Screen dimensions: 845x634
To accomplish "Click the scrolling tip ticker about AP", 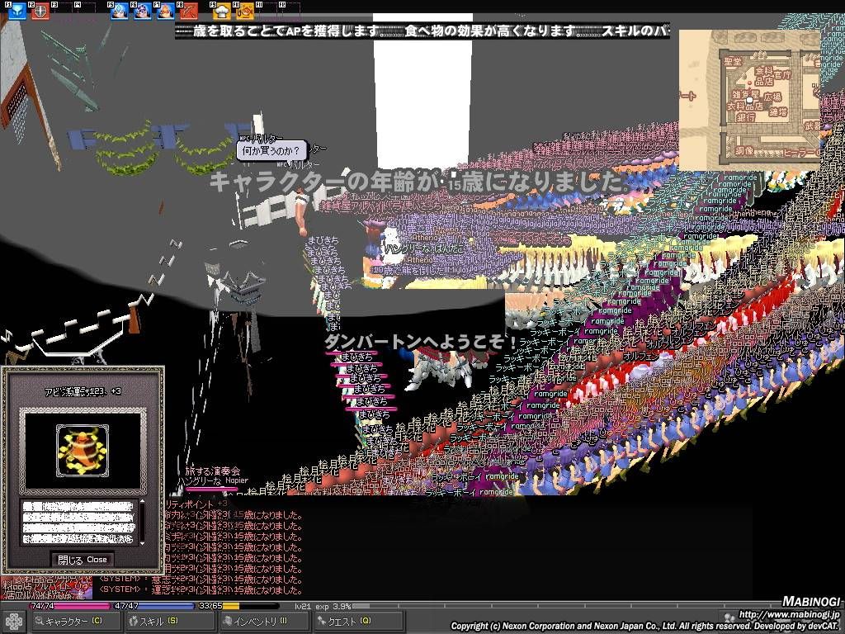I will coord(422,31).
